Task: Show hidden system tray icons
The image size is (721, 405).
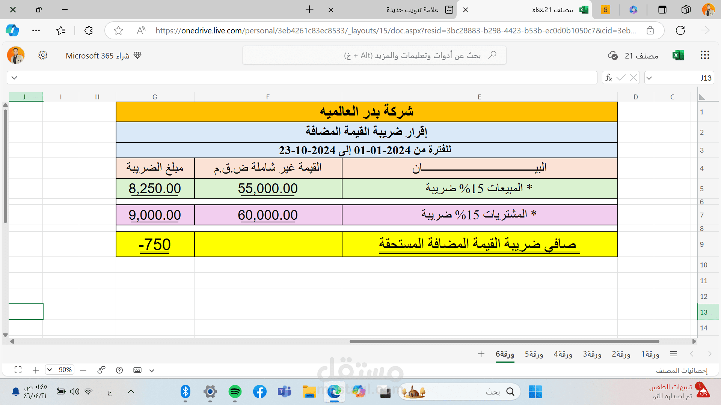Action: (x=131, y=391)
